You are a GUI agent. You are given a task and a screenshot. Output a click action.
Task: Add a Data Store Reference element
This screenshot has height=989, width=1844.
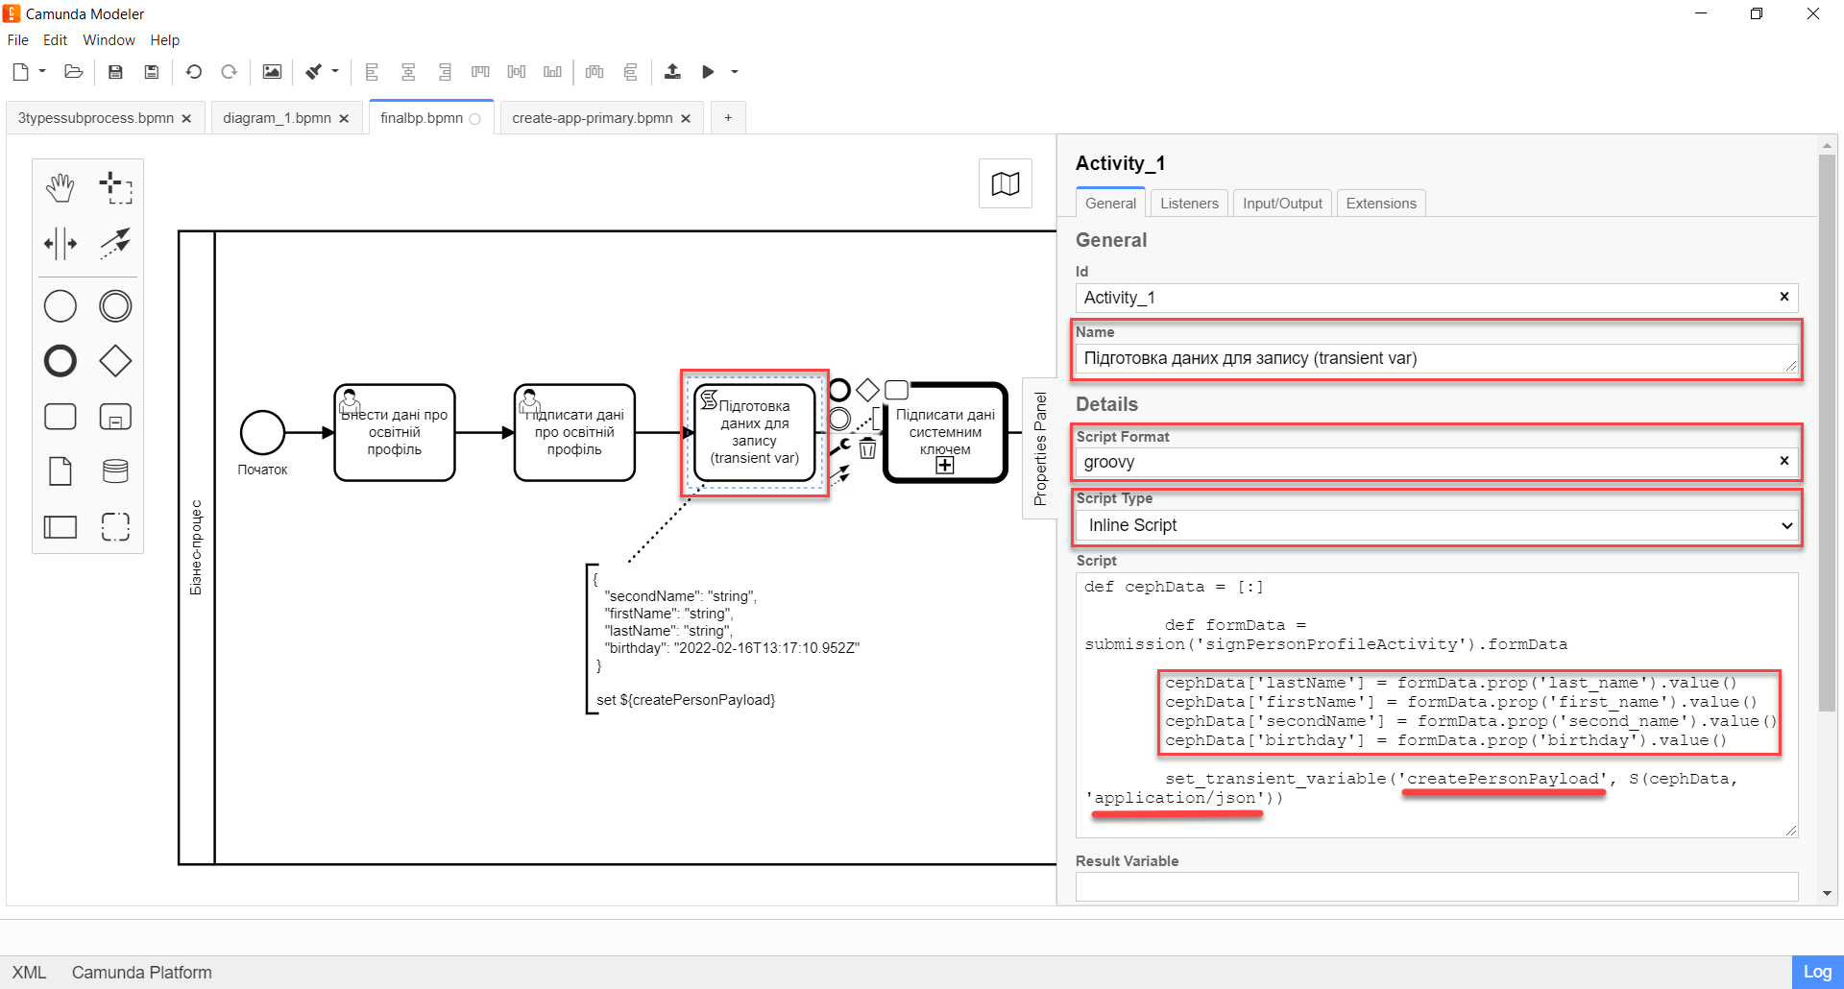point(115,471)
